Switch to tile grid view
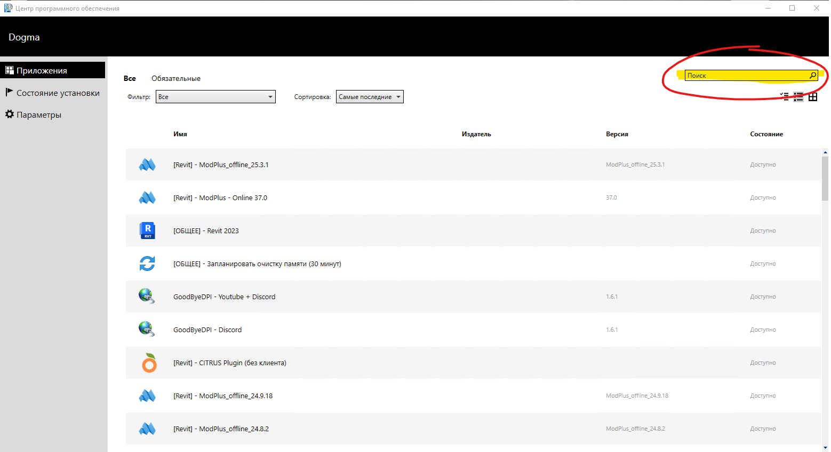Image resolution: width=831 pixels, height=452 pixels. click(x=813, y=97)
